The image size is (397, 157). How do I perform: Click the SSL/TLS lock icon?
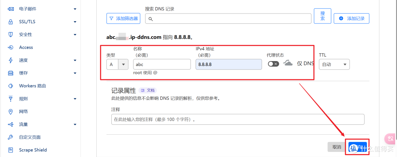pyautogui.click(x=10, y=22)
